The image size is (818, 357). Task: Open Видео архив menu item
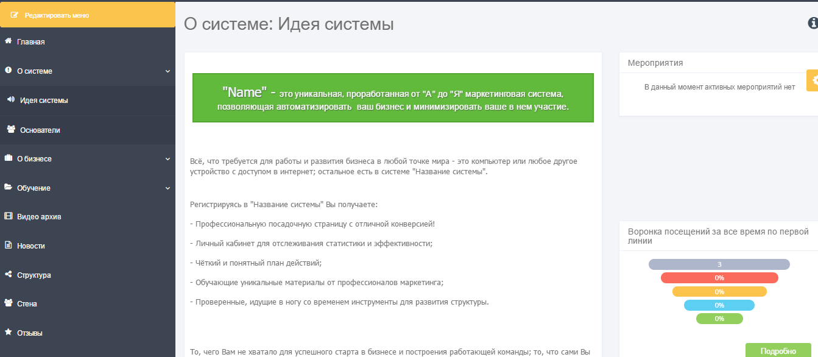click(88, 217)
